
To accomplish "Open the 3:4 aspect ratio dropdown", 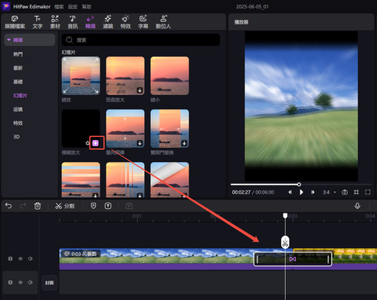I will [x=329, y=192].
